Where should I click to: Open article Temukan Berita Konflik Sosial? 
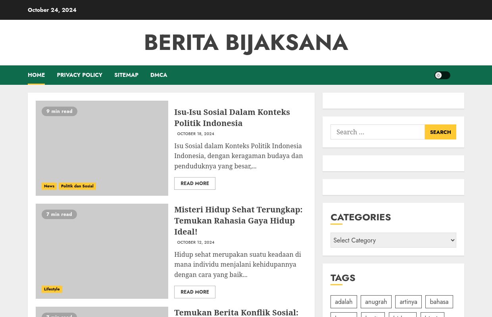[x=236, y=313]
